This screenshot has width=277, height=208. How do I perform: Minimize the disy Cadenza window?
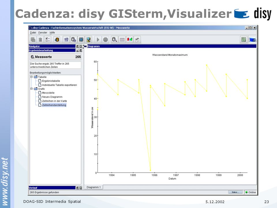[x=247, y=28]
